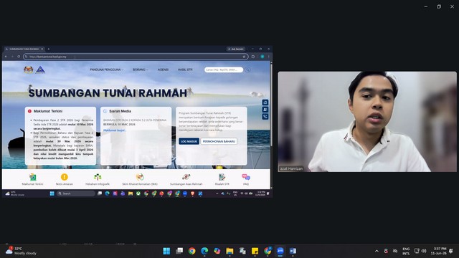Open the Hasil STR menu item
This screenshot has width=459, height=258.
point(185,70)
